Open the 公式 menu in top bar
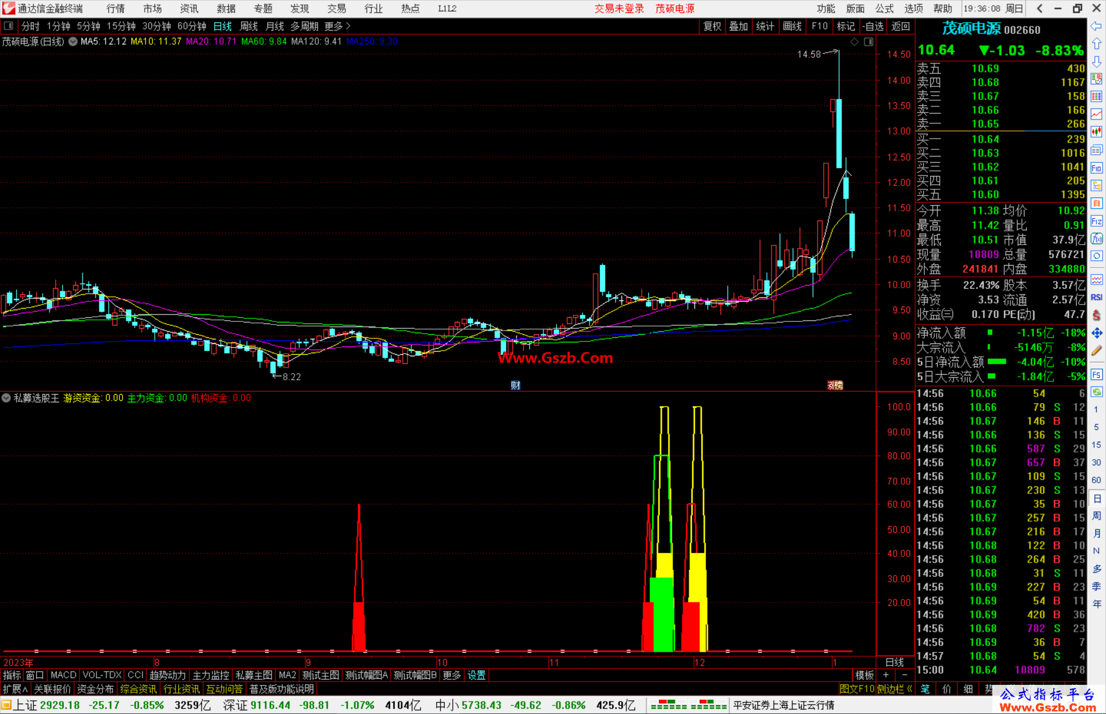The image size is (1106, 714). tap(884, 9)
